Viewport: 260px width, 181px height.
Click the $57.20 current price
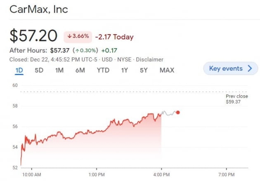33,36
